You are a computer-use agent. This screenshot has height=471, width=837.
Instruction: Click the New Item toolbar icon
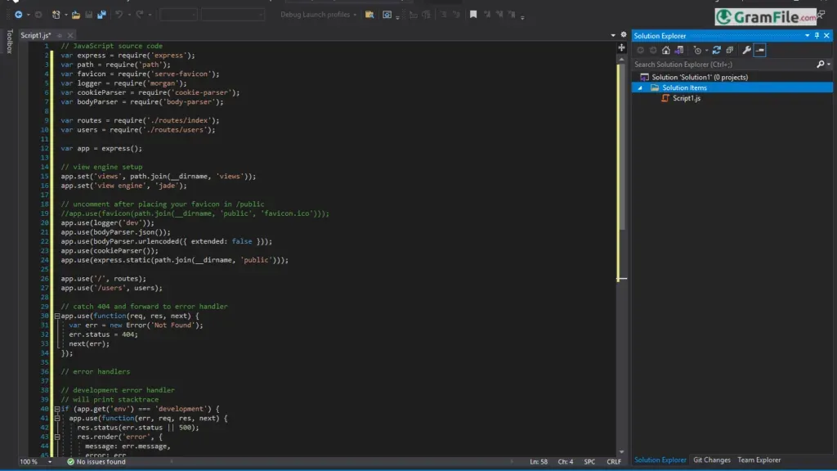click(x=56, y=15)
